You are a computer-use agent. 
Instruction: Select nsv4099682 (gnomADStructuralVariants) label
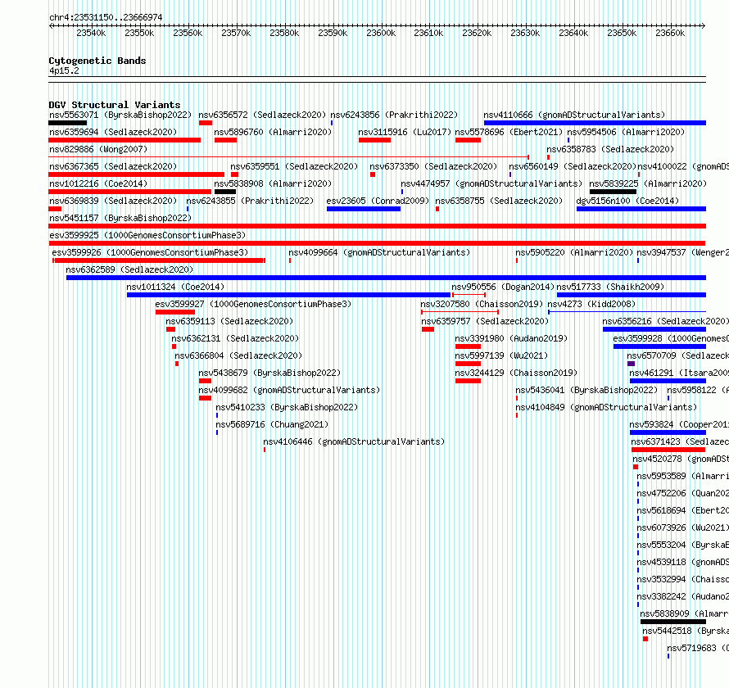pyautogui.click(x=289, y=390)
